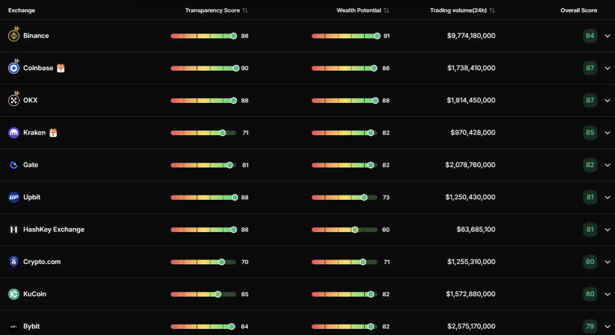Expand the Kraken row chevron
Viewport: 615px width, 335px height.
coord(607,133)
